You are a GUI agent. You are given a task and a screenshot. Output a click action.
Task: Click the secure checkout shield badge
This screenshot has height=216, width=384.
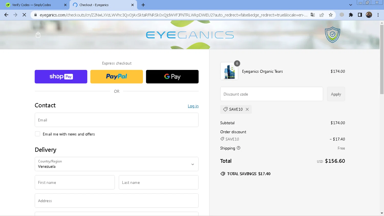tap(332, 35)
